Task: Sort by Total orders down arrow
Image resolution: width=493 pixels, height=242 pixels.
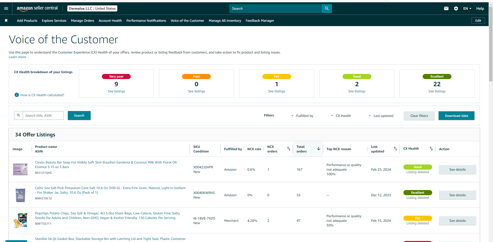Action: point(318,149)
